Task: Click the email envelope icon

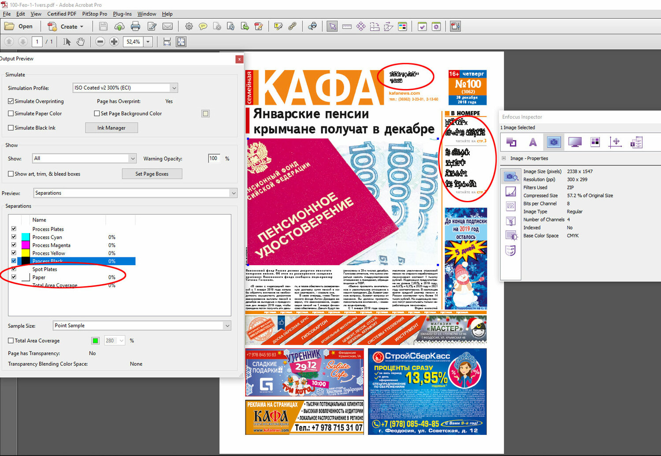Action: tap(167, 26)
